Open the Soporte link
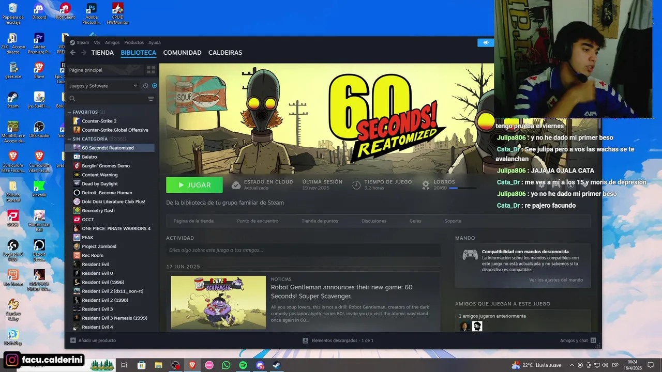Screen dimensions: 662x372 click(453, 221)
